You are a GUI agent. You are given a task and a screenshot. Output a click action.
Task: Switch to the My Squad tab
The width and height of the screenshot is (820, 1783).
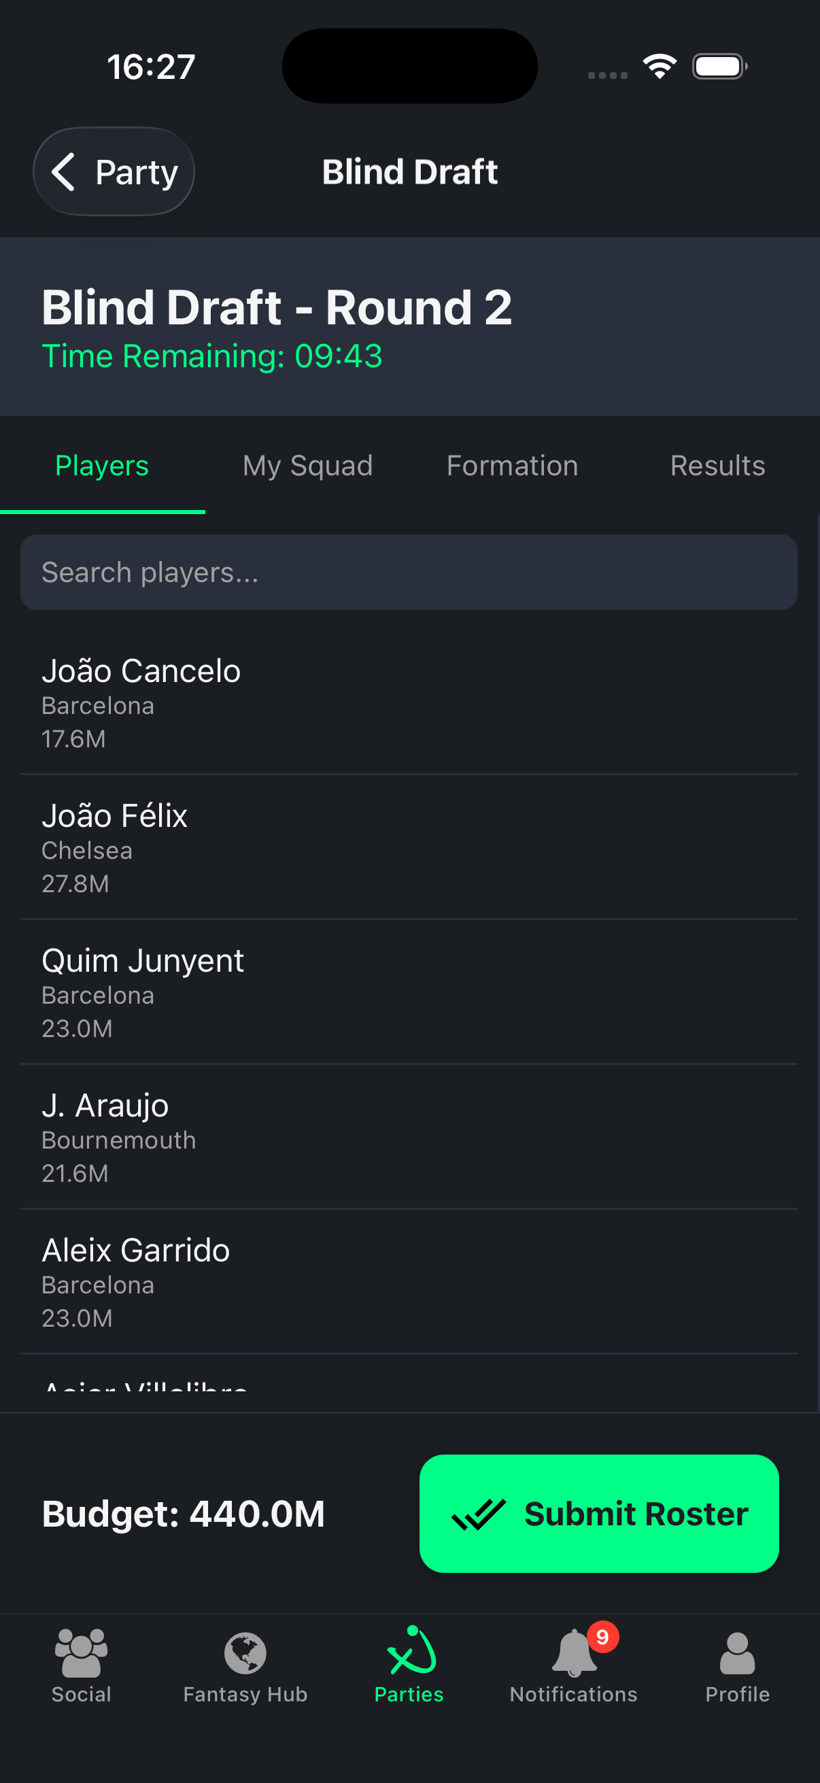[x=307, y=466]
